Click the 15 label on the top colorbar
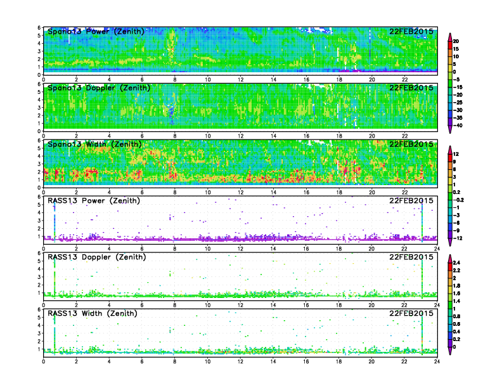 [456, 49]
